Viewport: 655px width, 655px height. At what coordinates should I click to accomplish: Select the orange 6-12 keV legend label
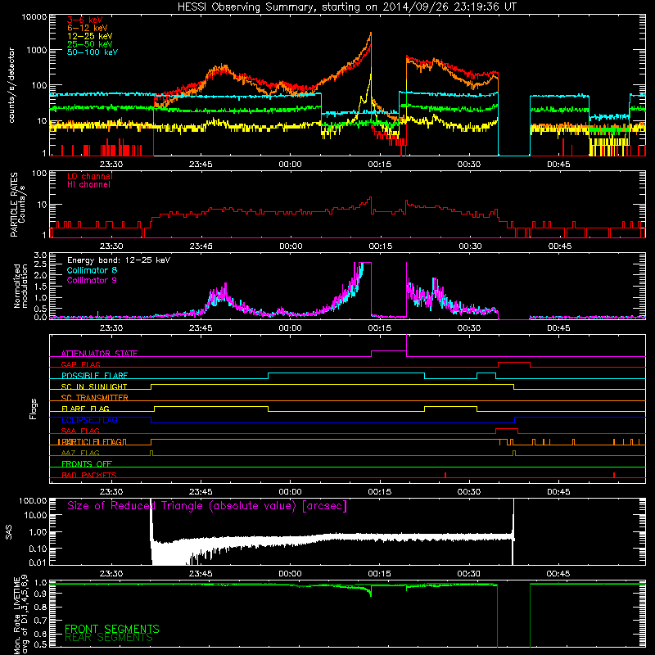pos(88,28)
